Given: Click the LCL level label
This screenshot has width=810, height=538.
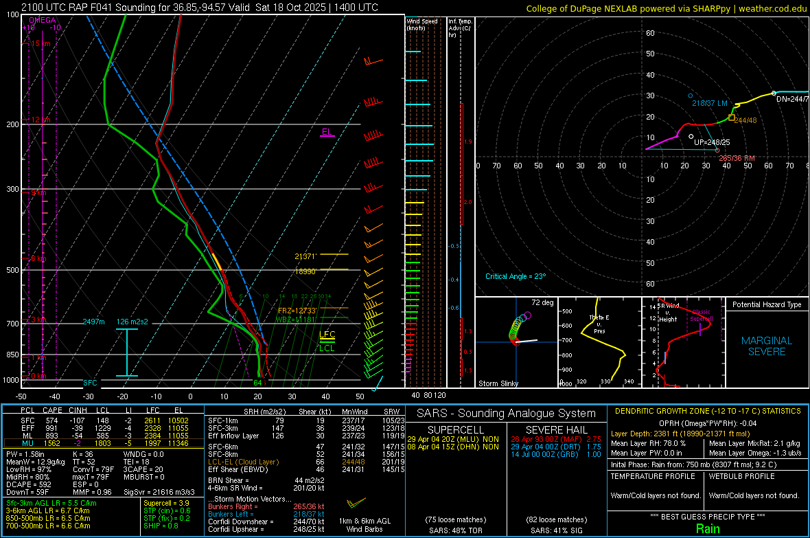Looking at the screenshot, I should point(327,348).
